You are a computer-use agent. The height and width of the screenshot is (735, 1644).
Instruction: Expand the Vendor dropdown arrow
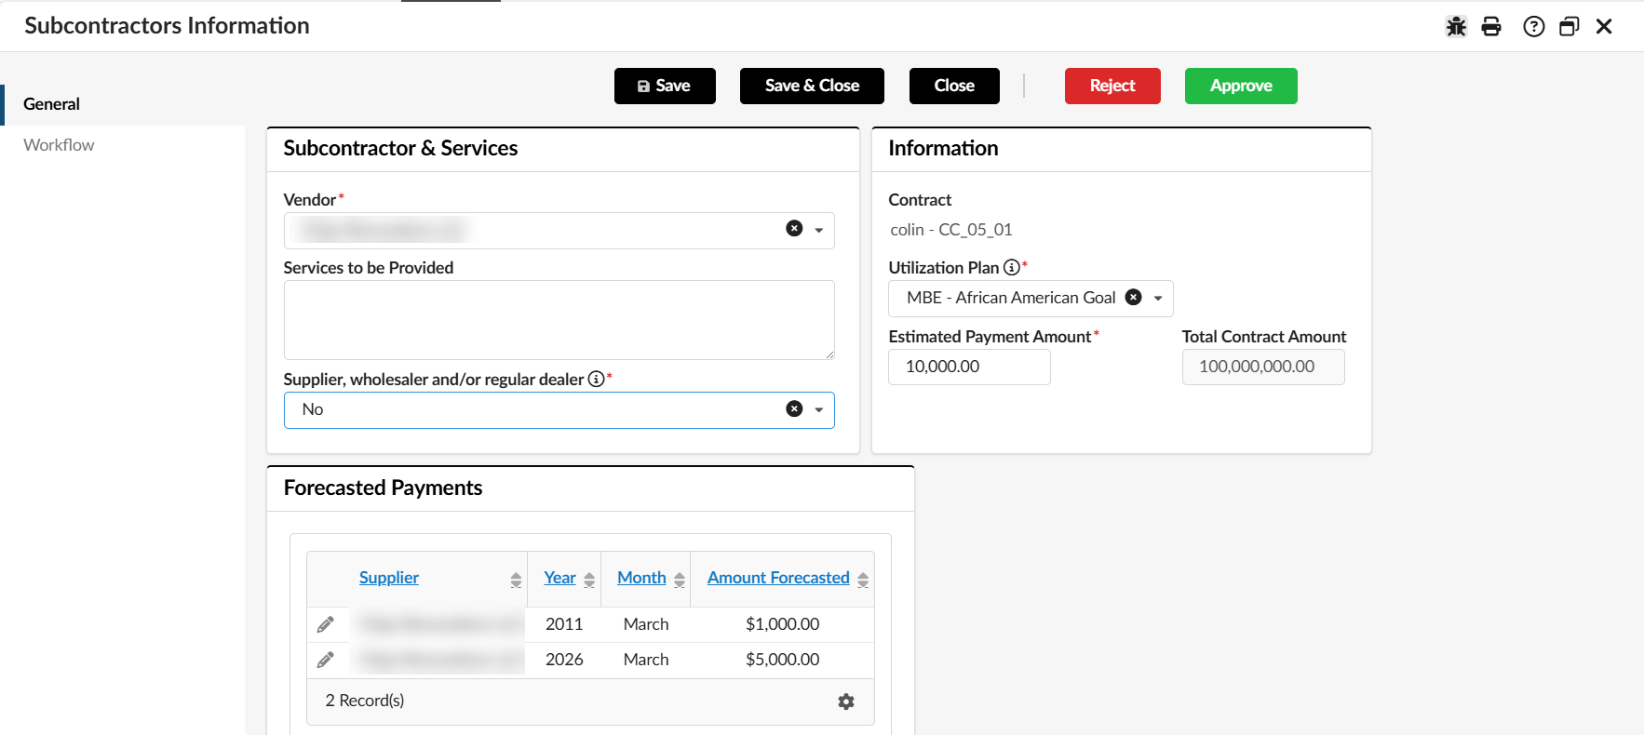pos(819,230)
